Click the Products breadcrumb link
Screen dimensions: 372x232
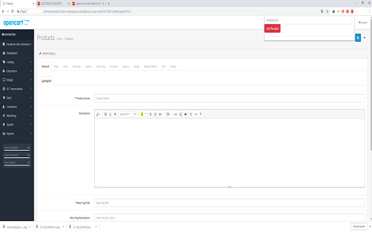[69, 39]
